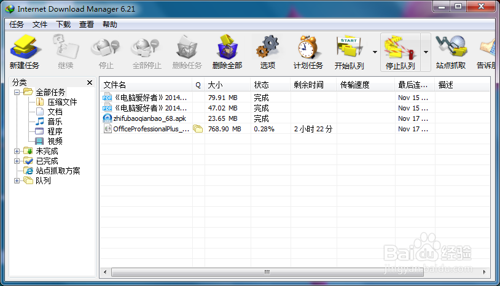Click the 删除任务 (delete task) toolbar icon
The width and height of the screenshot is (500, 286).
tap(187, 52)
